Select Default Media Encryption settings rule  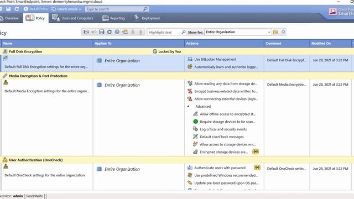pos(47,91)
